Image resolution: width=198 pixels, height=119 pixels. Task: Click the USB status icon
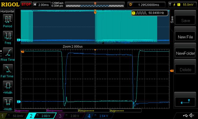pyautogui.click(x=185, y=115)
